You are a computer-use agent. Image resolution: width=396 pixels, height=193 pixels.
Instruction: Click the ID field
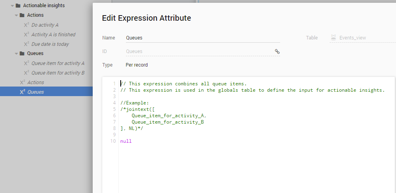tap(198, 51)
